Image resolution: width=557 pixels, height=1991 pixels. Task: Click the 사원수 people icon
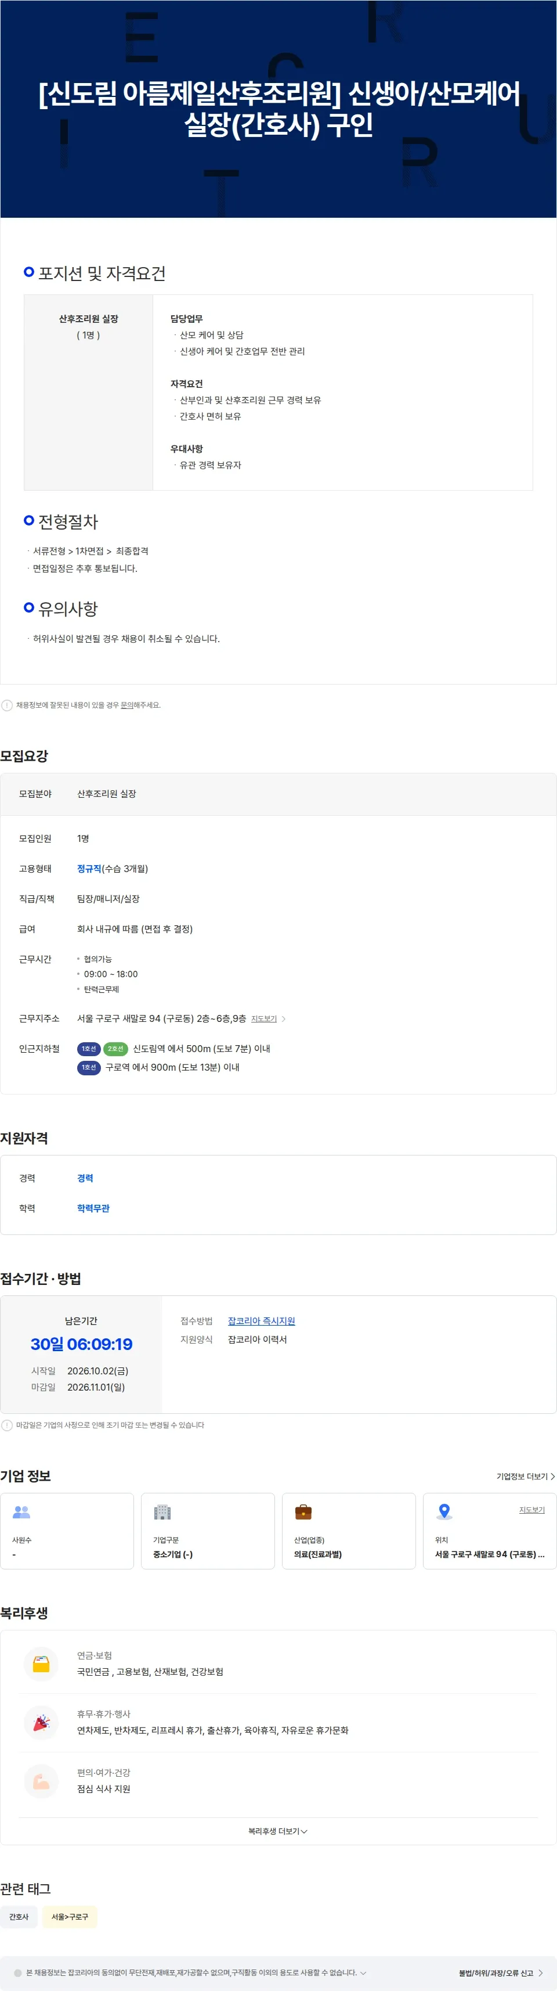(x=21, y=1512)
